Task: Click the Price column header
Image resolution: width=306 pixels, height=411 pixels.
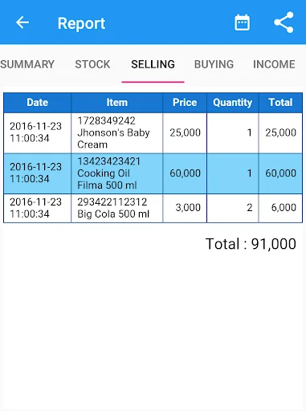Action: (185, 103)
